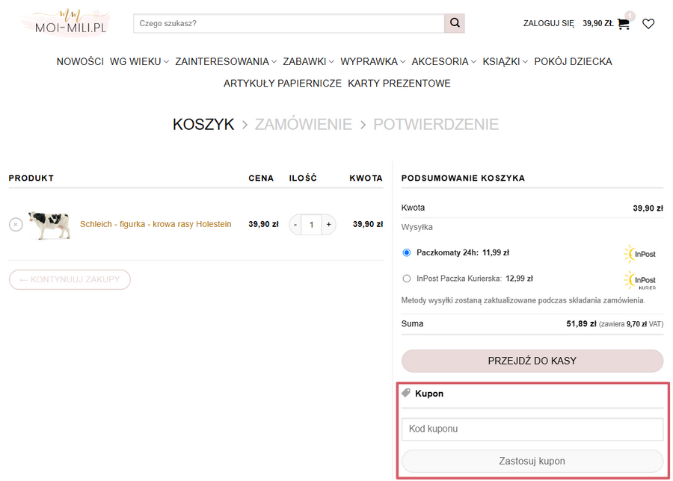Open wishlist heart icon

pos(648,24)
